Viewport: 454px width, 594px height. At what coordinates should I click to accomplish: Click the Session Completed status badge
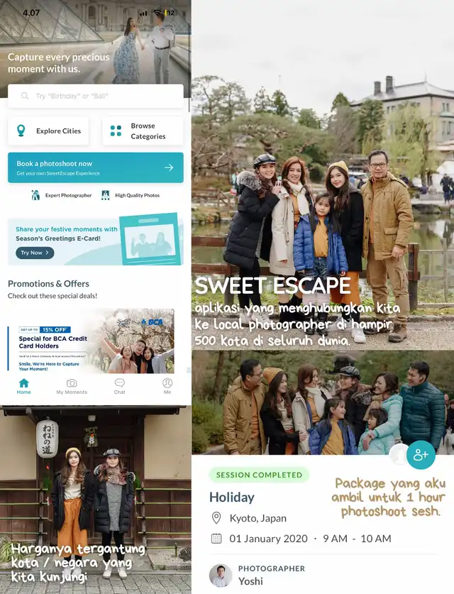[259, 475]
